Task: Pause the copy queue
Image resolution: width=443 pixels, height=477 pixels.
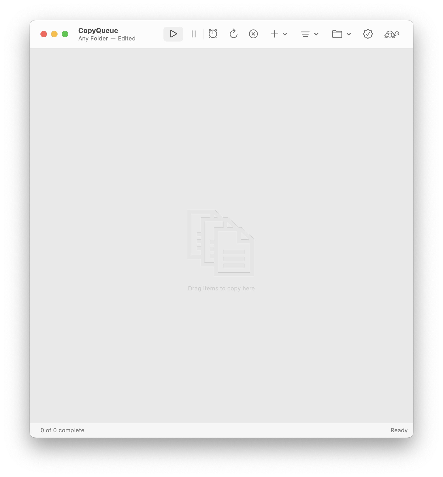Action: 194,34
